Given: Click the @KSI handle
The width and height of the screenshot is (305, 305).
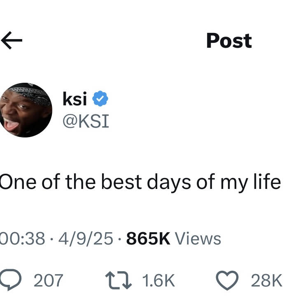Looking at the screenshot, I should click(85, 121).
